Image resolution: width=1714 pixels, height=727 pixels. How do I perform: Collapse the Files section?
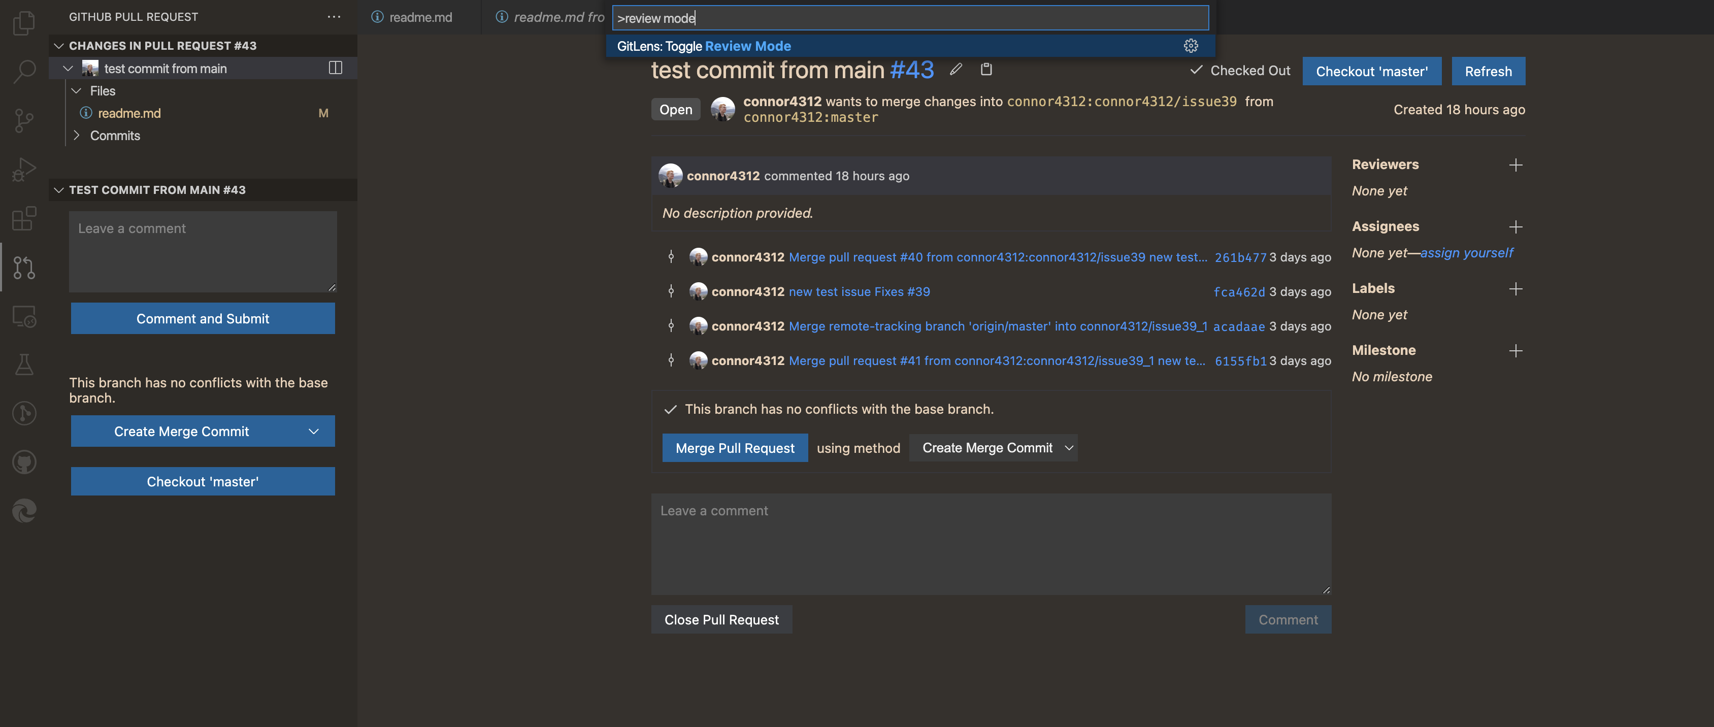tap(77, 91)
